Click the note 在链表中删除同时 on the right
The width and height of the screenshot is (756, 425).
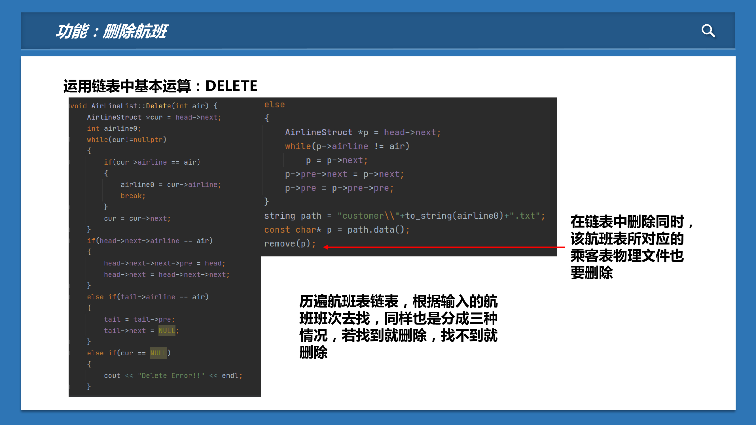pos(632,247)
